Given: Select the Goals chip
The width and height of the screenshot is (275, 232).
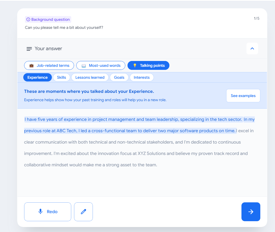Looking at the screenshot, I should [x=119, y=77].
